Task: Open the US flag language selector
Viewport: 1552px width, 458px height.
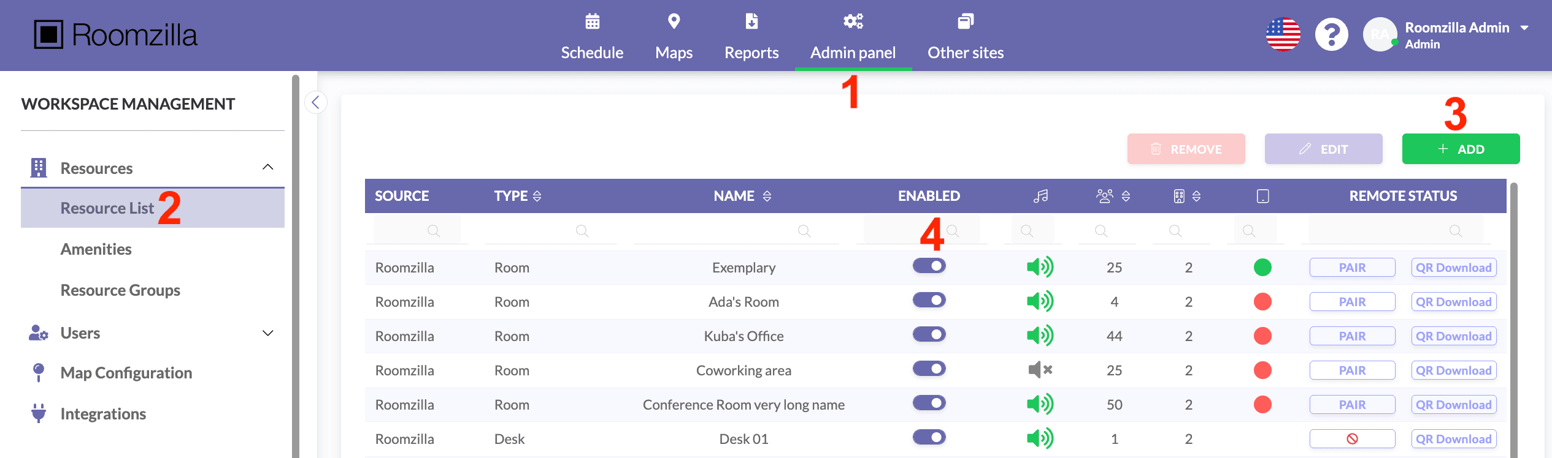Action: point(1283,35)
